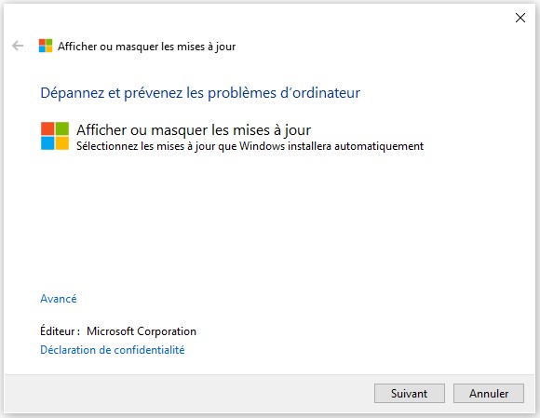
Task: Click the Suivant button
Action: (x=410, y=393)
